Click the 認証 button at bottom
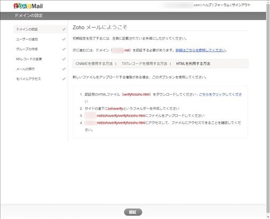Screen dimensions: 270x219 pos(133,212)
